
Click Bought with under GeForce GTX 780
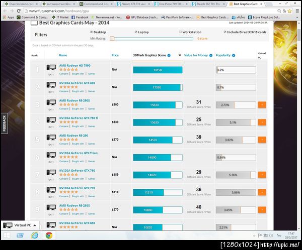(78, 179)
